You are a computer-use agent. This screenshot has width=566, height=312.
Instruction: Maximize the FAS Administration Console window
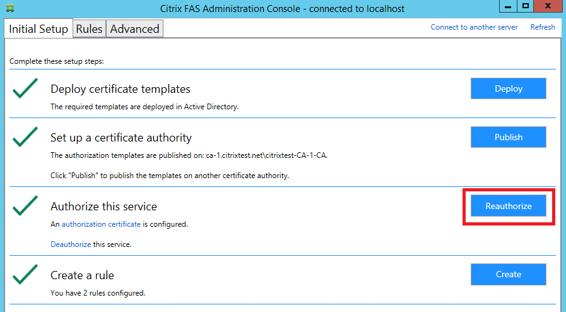525,7
